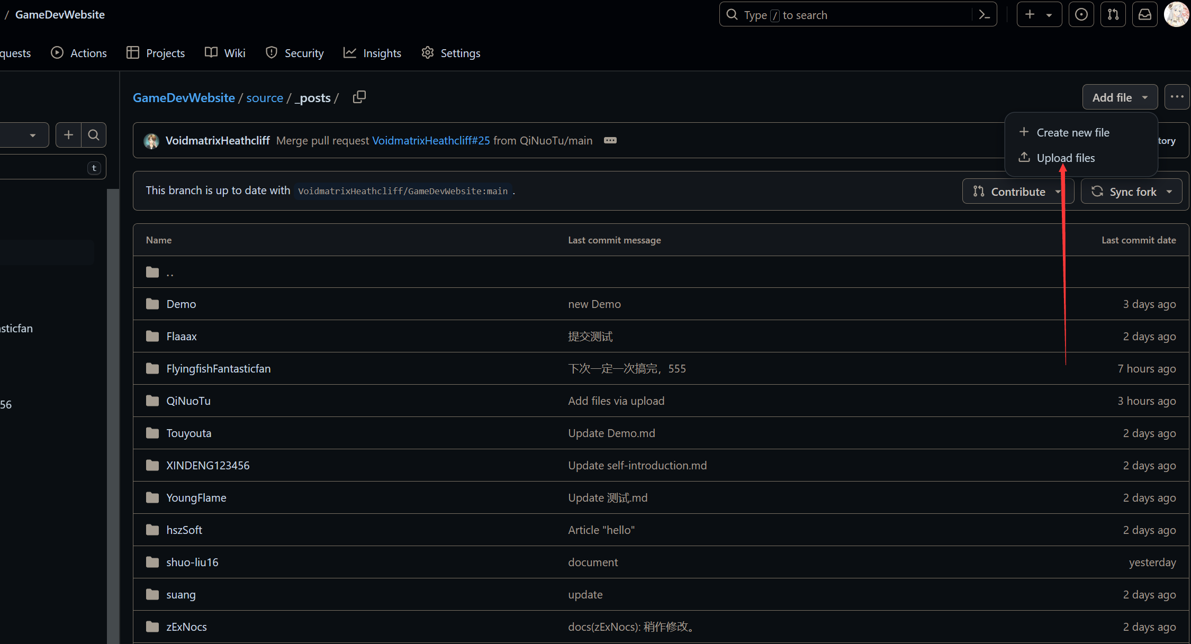Open the VoidmatrixHeathcliff#25 pull request link
1191x644 pixels.
tap(431, 141)
